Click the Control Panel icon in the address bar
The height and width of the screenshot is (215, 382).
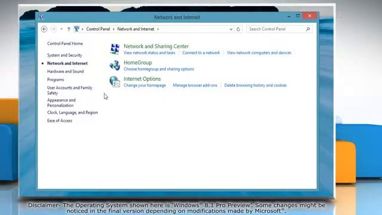pos(77,29)
